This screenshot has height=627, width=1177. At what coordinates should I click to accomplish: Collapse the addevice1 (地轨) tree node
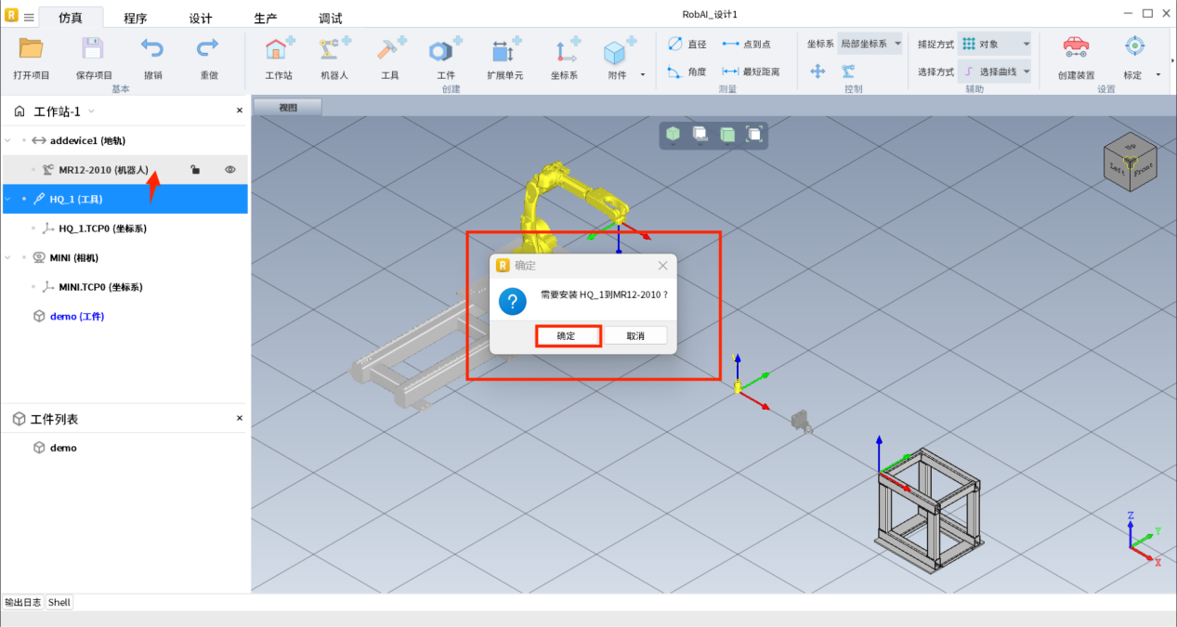9,141
